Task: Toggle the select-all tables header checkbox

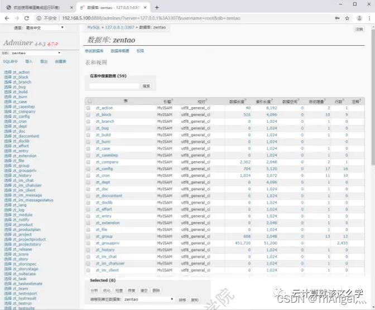Action: coord(90,101)
